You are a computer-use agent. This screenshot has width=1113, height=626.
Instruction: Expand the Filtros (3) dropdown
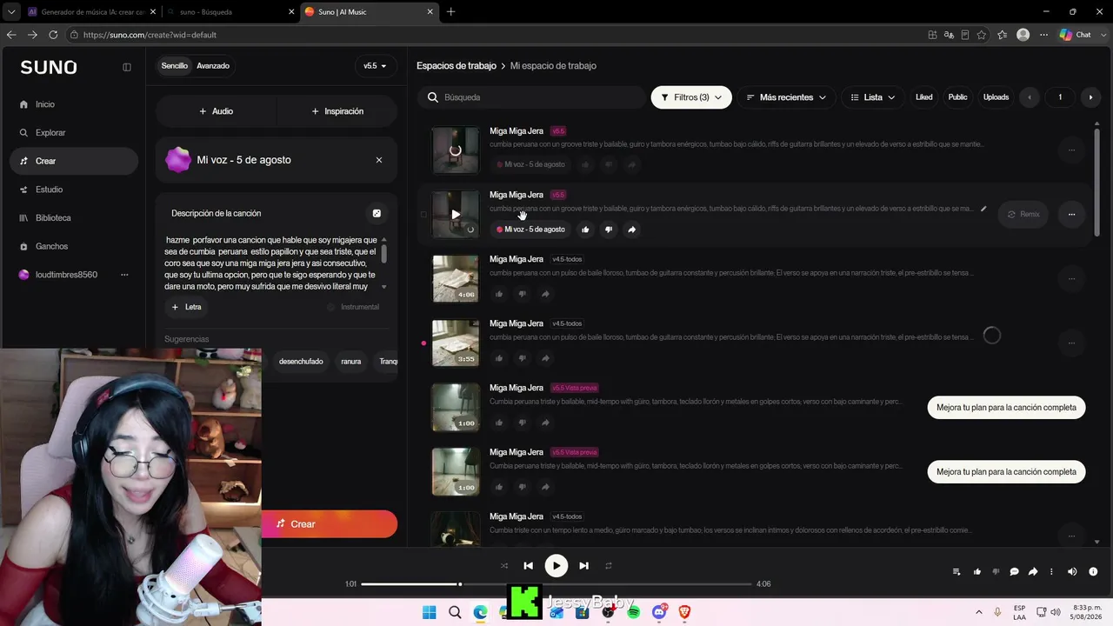click(x=691, y=97)
